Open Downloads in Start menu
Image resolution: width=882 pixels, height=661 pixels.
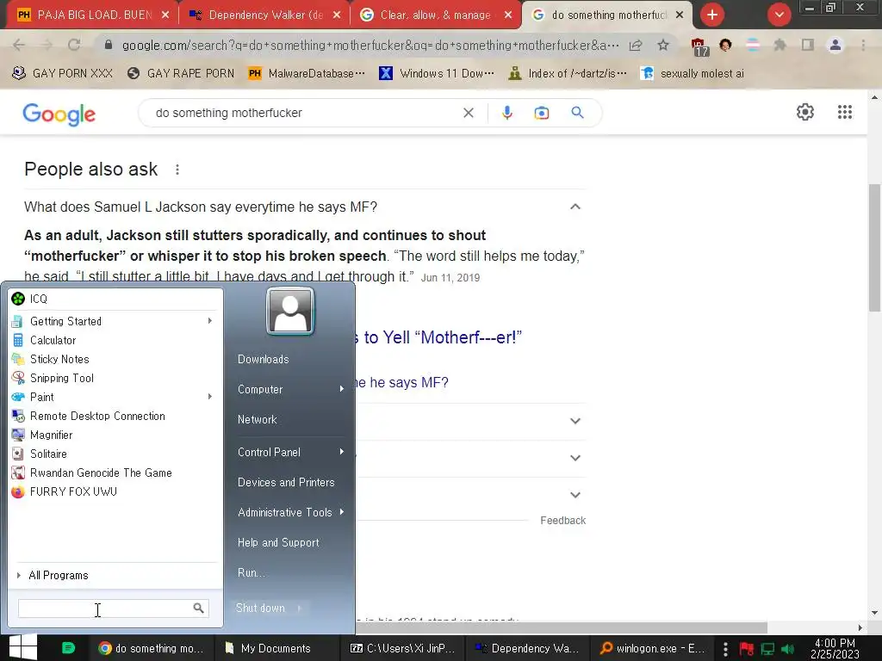[264, 359]
